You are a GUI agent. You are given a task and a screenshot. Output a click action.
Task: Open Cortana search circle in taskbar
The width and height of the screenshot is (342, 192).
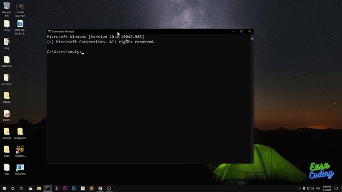tap(13, 188)
